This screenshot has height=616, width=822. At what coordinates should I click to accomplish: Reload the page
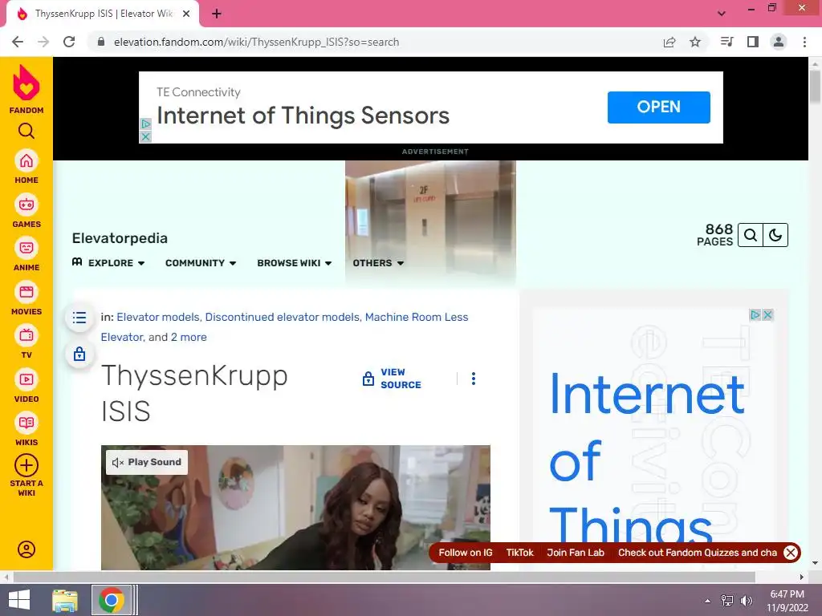coord(69,42)
